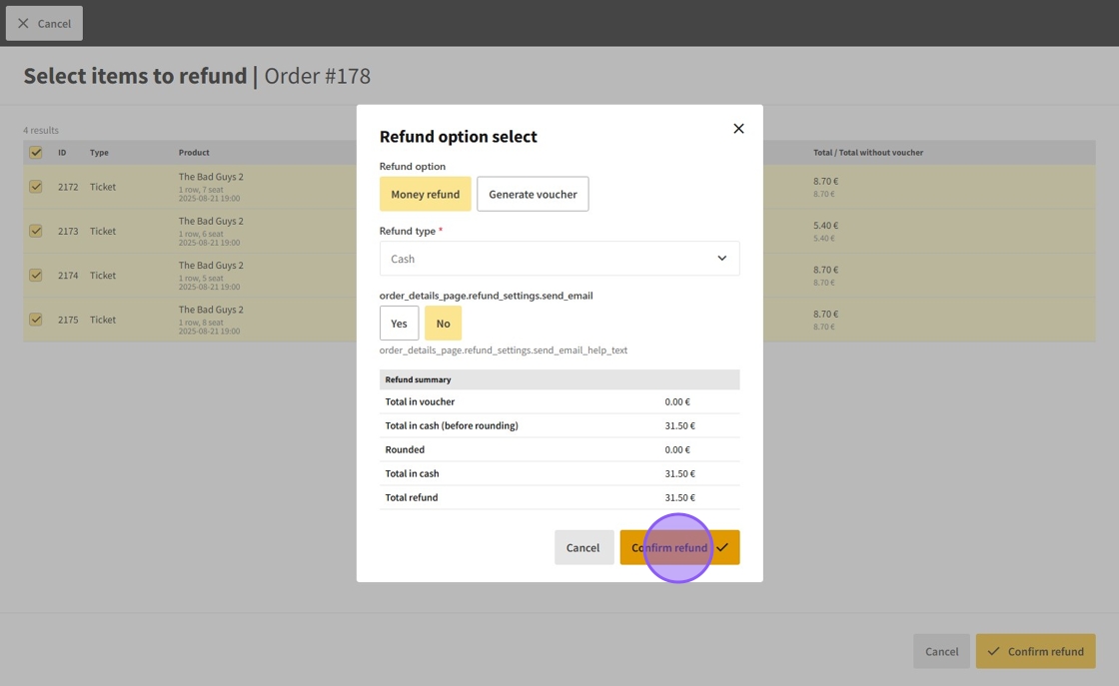The image size is (1119, 686).
Task: Click the ID column header
Action: click(62, 153)
